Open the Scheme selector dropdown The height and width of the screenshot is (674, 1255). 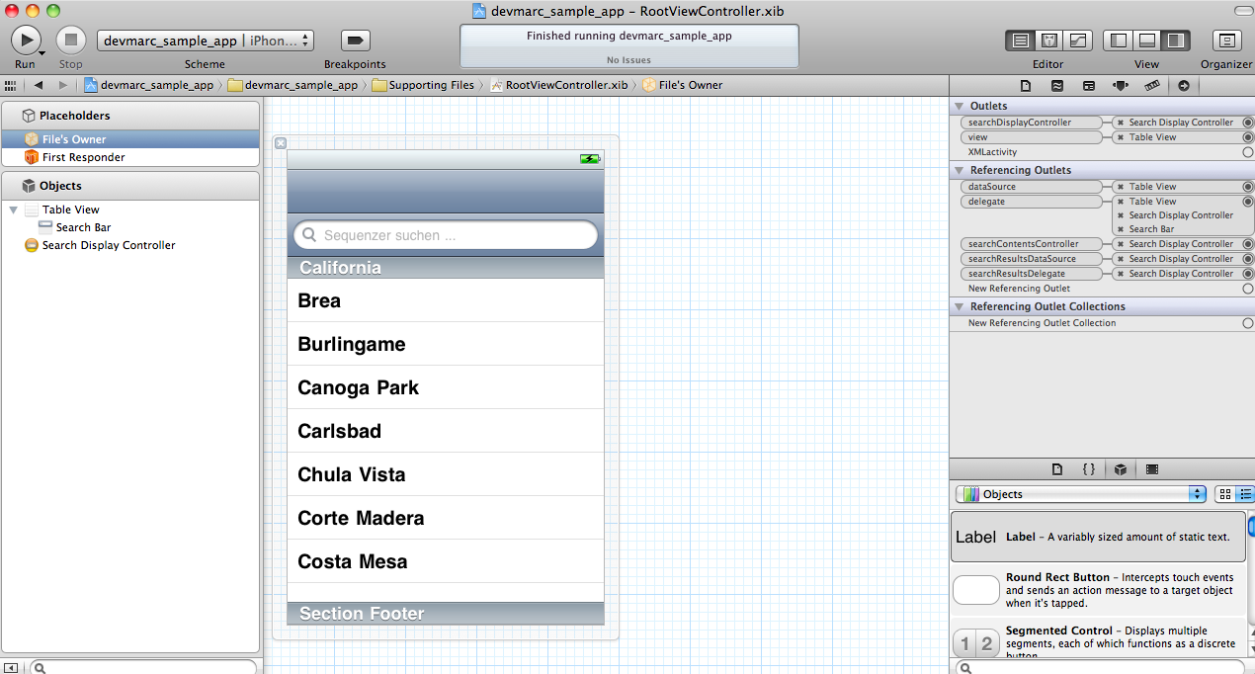[x=206, y=41]
